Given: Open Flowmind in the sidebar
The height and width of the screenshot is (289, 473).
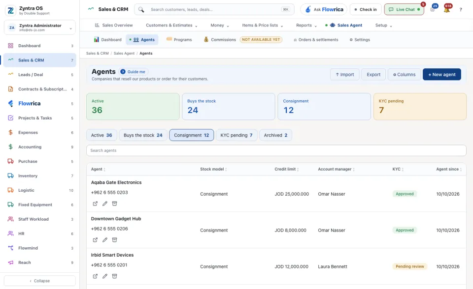Looking at the screenshot, I should pos(40,248).
